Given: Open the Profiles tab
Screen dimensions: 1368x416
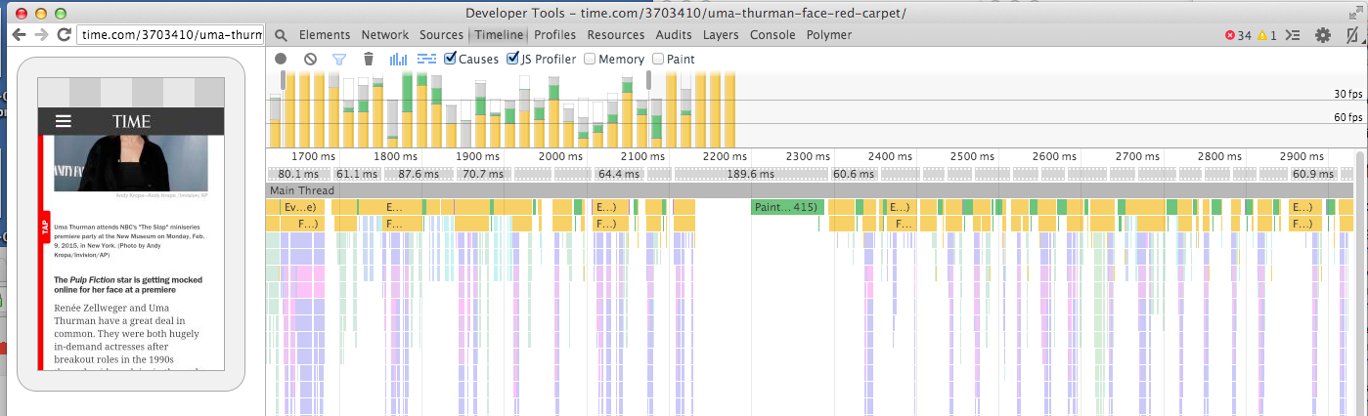Looking at the screenshot, I should click(554, 35).
